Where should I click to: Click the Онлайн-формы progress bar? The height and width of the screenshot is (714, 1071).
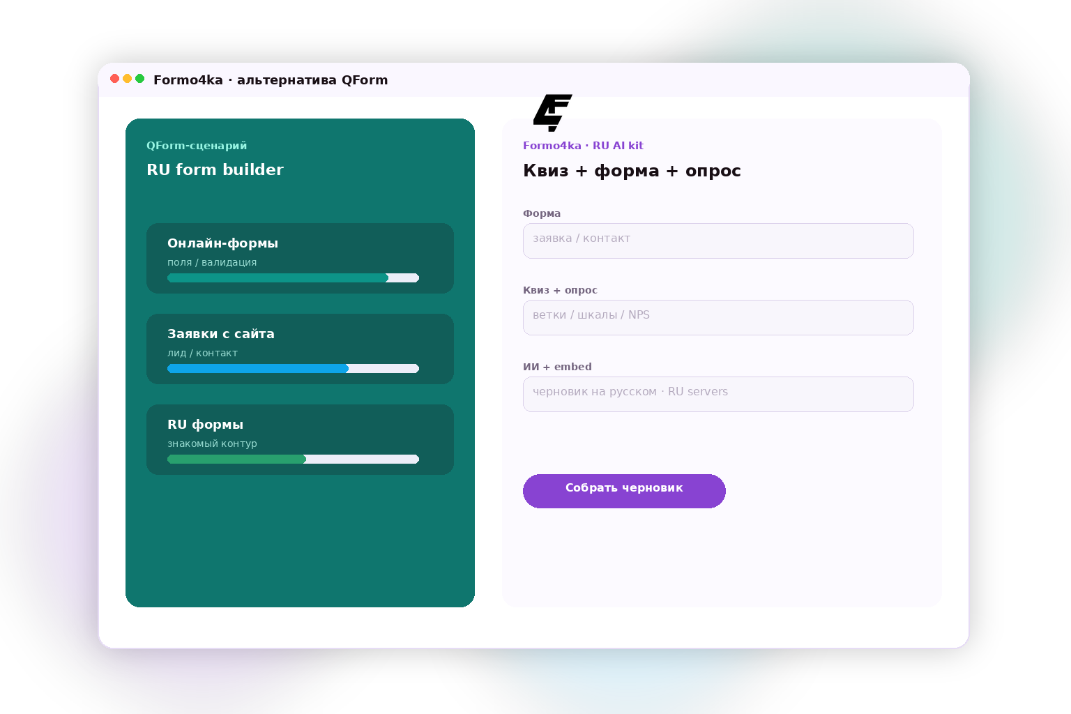(x=293, y=278)
